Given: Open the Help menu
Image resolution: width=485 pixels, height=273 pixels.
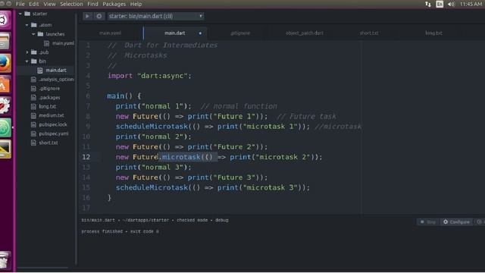Looking at the screenshot, I should tap(136, 4).
